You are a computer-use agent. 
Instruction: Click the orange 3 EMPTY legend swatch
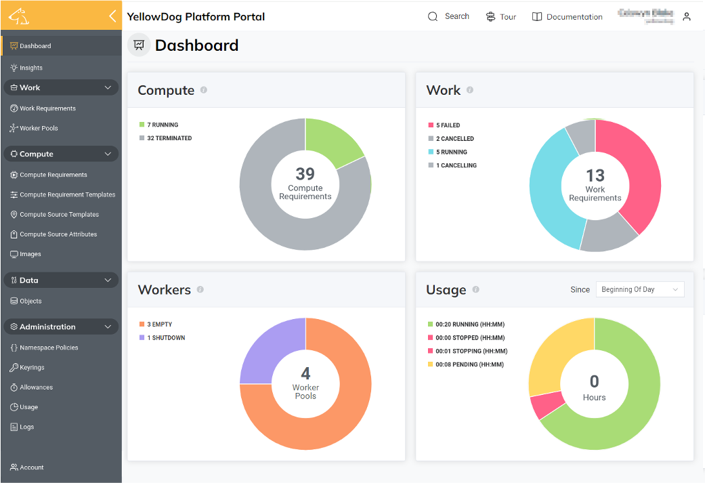tap(142, 324)
